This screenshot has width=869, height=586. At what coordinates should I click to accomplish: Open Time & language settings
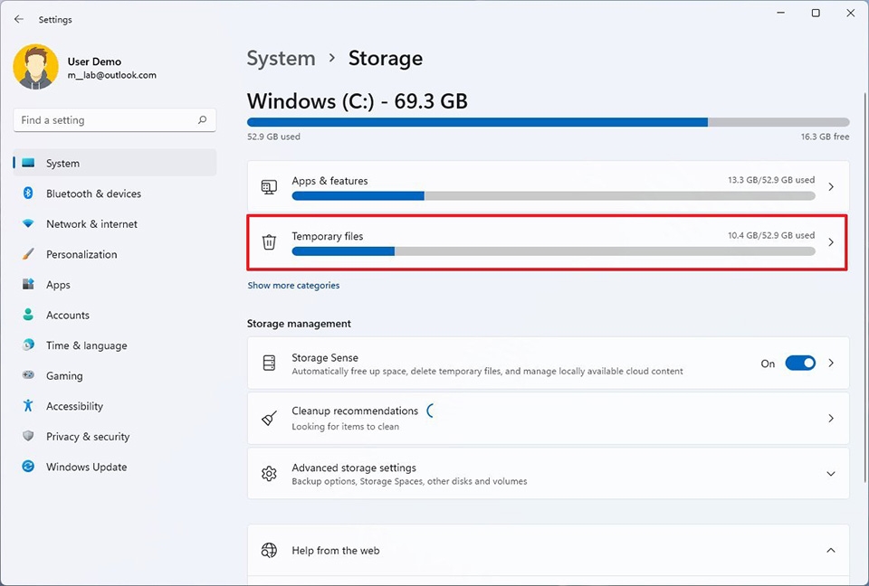click(87, 345)
